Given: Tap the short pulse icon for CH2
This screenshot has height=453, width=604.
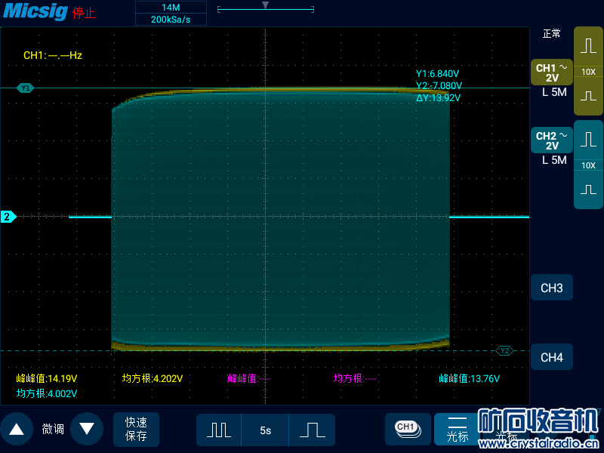Looking at the screenshot, I should click(588, 189).
